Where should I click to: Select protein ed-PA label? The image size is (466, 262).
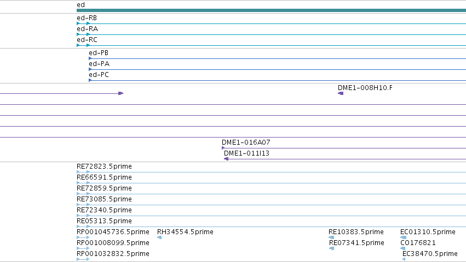tap(99, 64)
